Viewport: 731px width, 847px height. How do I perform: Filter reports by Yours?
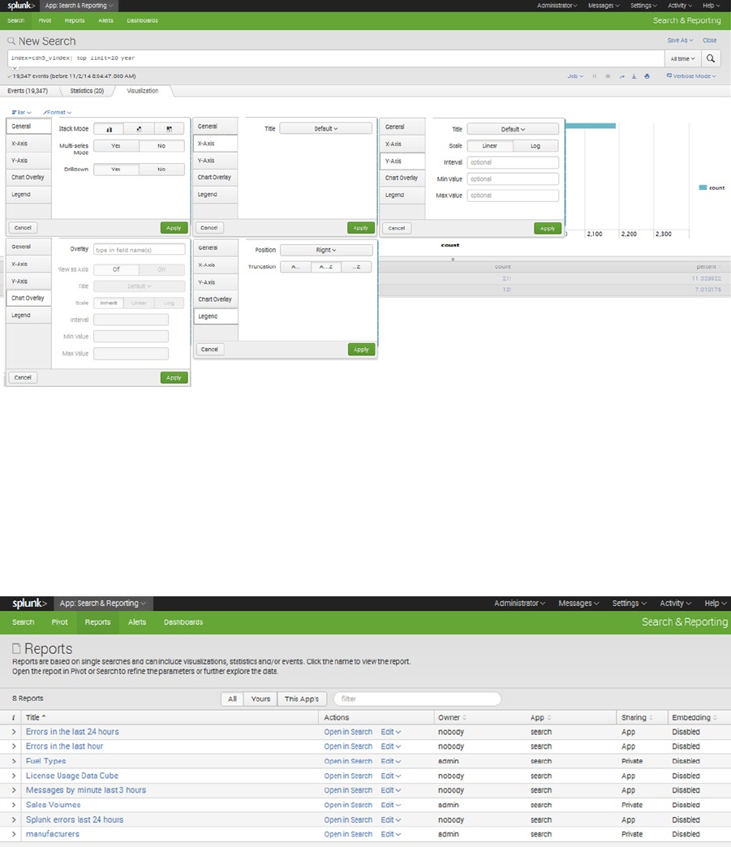click(260, 699)
